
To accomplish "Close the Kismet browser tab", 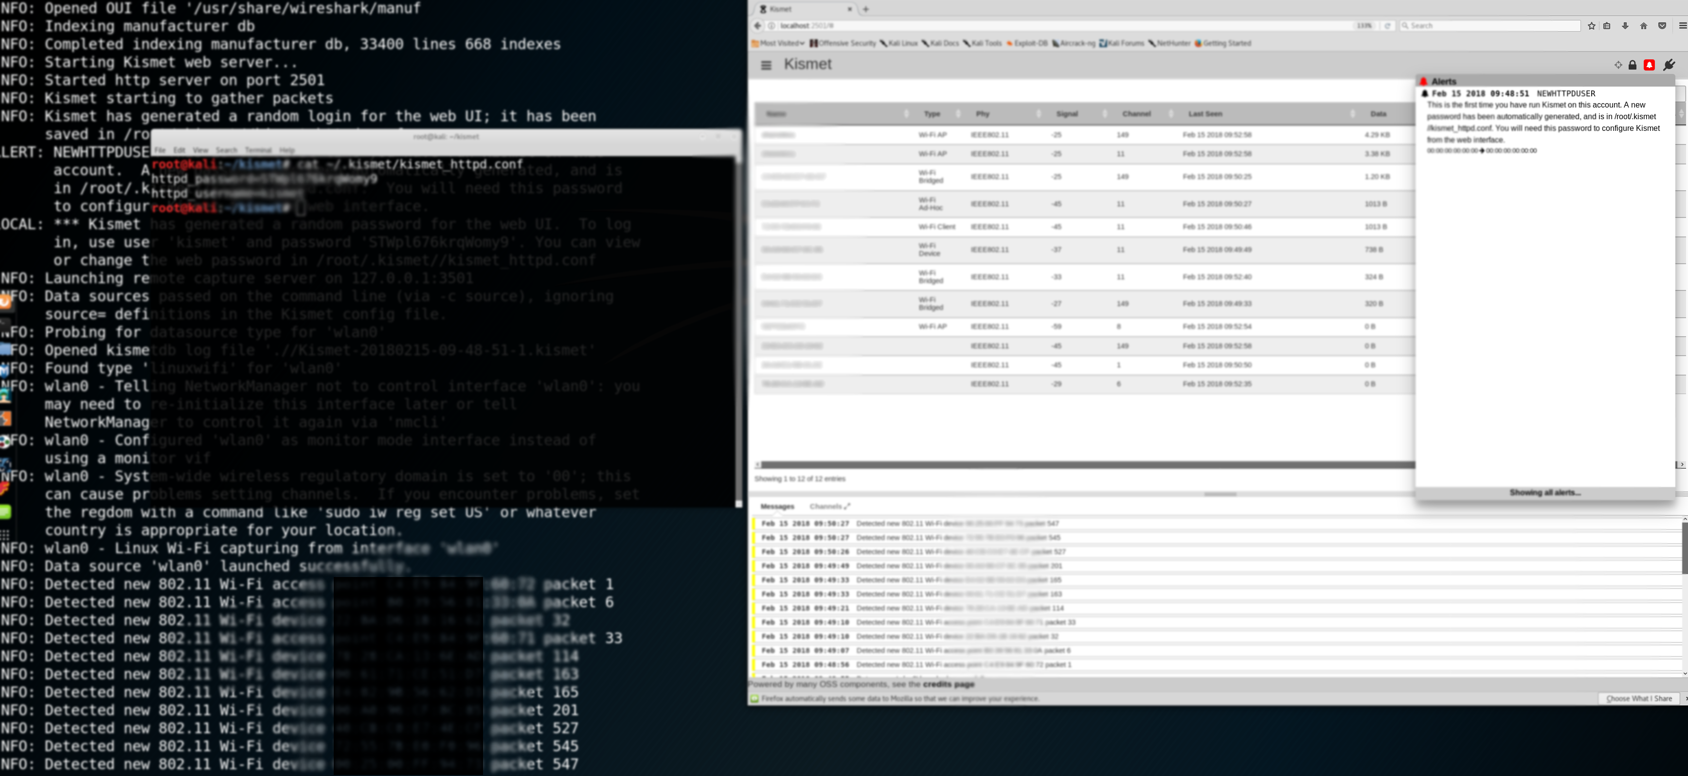I will click(x=850, y=9).
